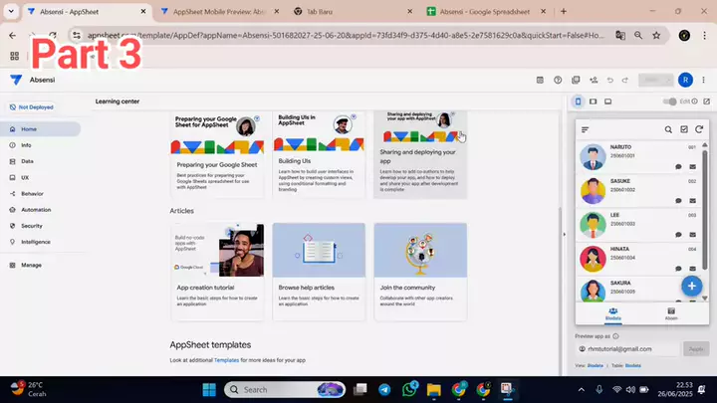Open the Automation section in sidebar
717x403 pixels.
click(36, 209)
